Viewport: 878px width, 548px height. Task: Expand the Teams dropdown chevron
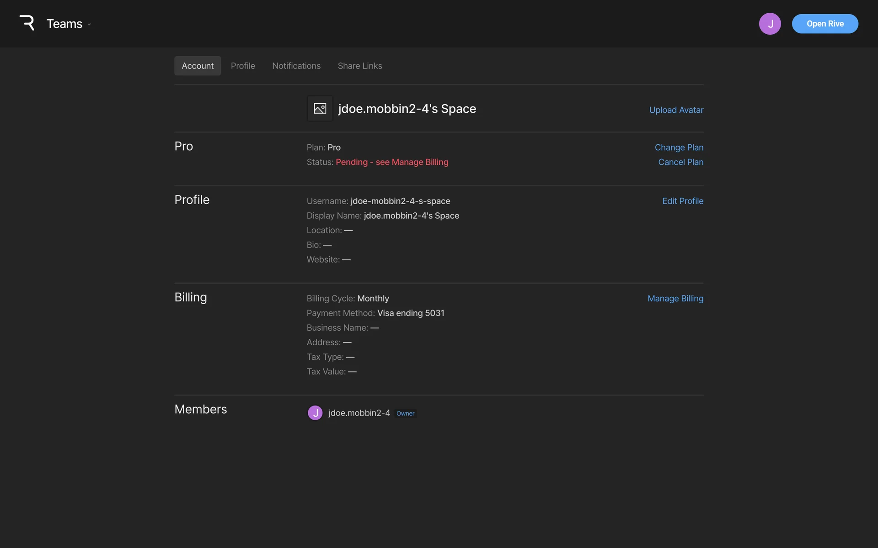(x=89, y=25)
